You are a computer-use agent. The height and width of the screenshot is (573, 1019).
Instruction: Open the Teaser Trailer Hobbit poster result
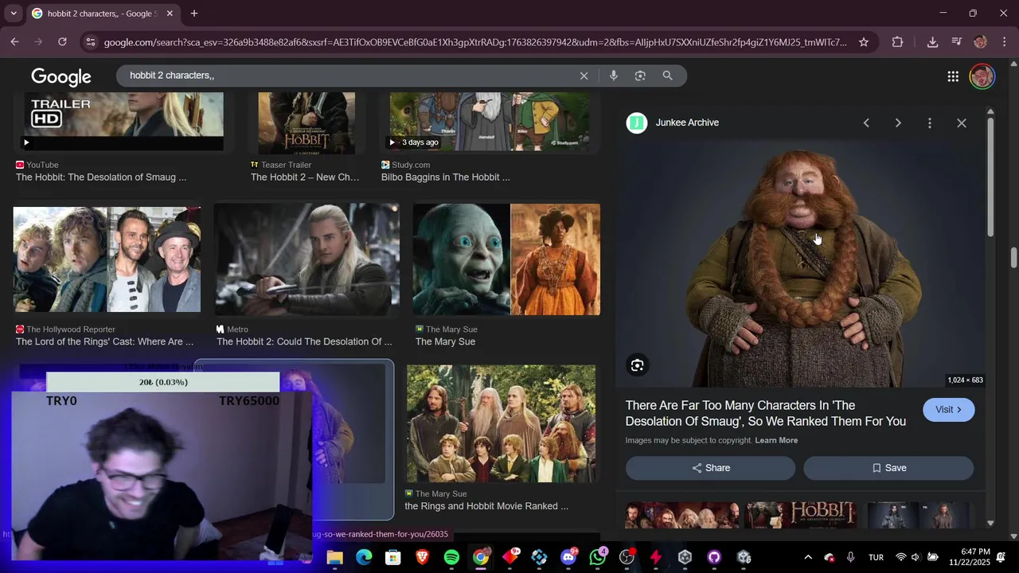(306, 123)
